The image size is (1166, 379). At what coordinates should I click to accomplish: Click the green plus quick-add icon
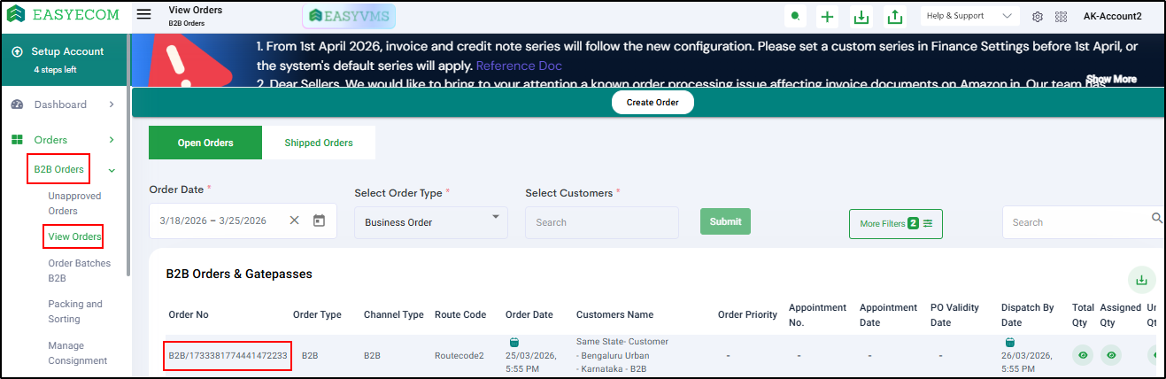point(827,17)
